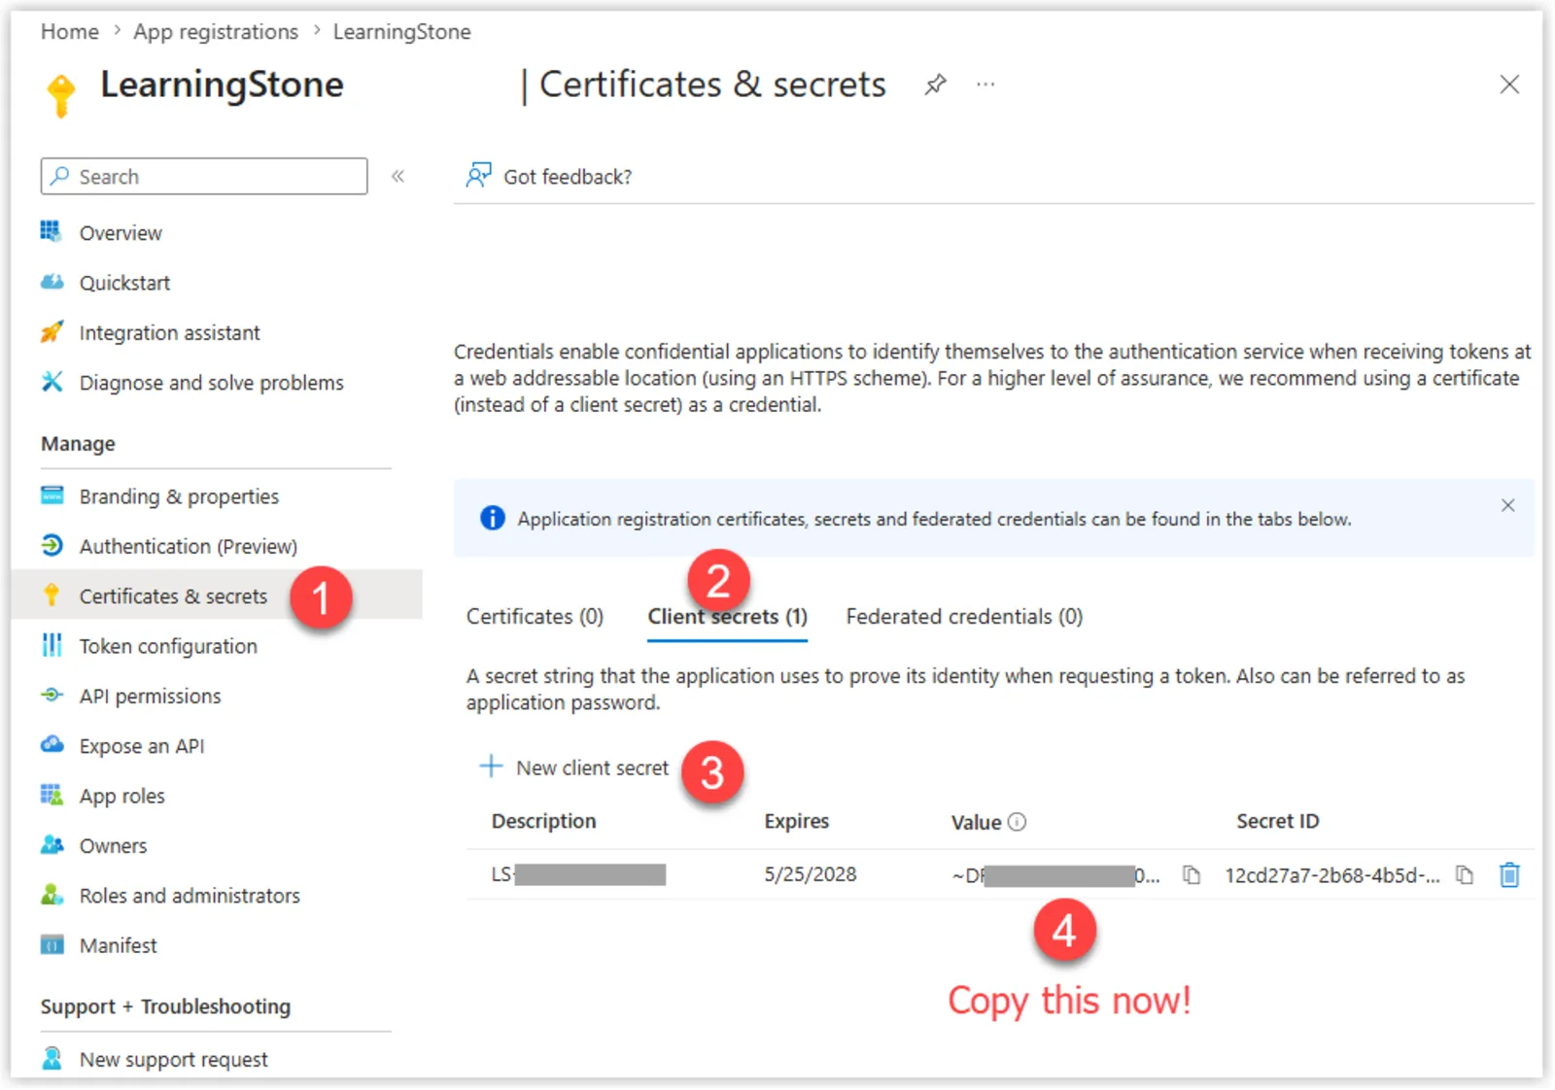The height and width of the screenshot is (1090, 1555).
Task: Click LearningStone in the breadcrumb
Action: [401, 32]
